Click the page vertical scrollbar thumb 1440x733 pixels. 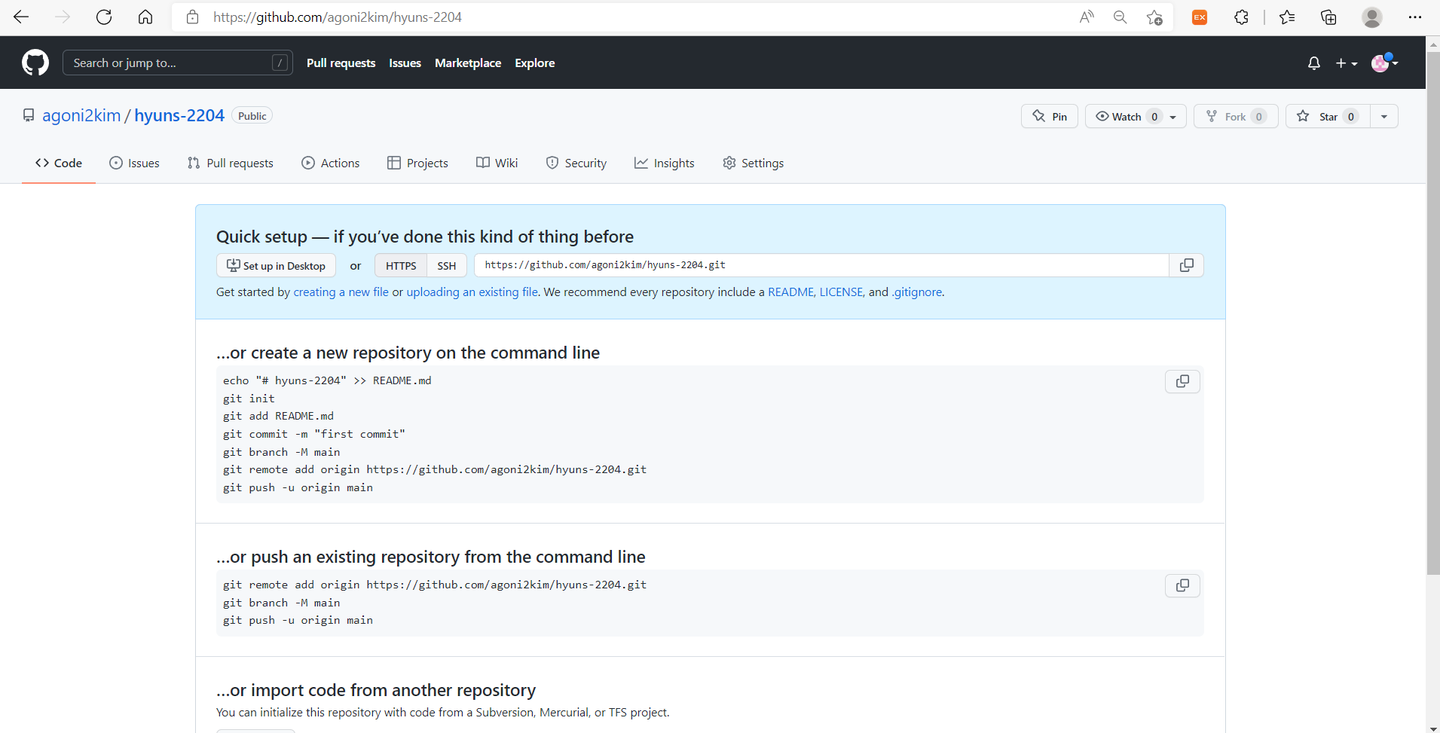click(1433, 313)
